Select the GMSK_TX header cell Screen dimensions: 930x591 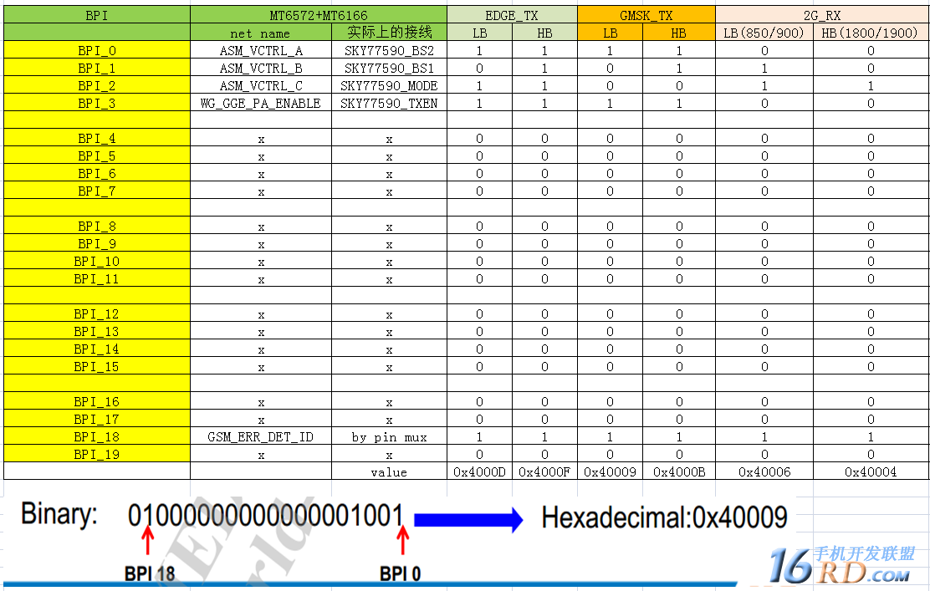click(x=646, y=15)
